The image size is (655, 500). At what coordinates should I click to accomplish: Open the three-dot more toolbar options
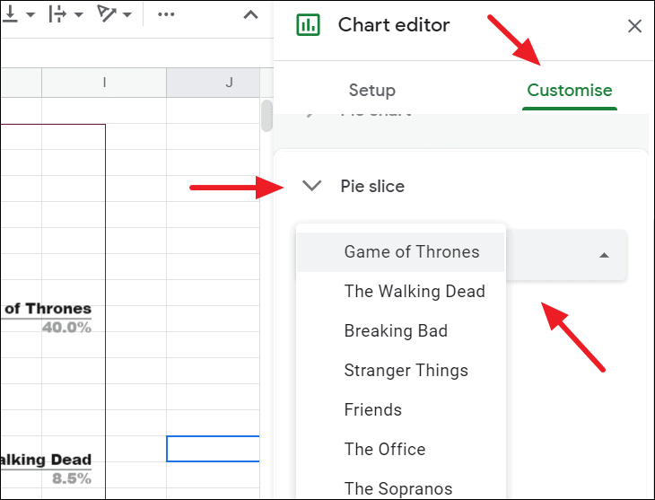[166, 14]
